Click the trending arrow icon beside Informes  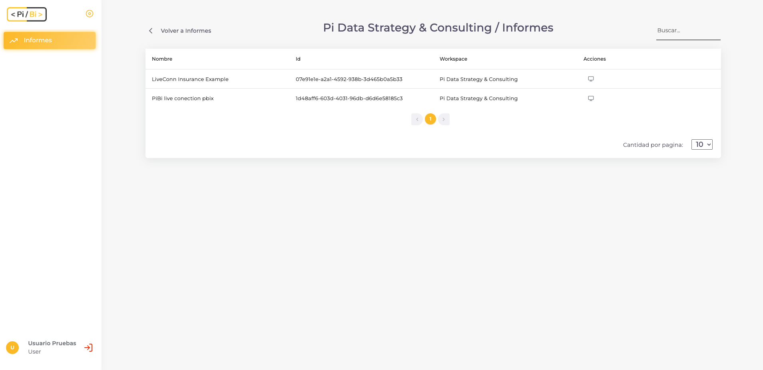[x=14, y=40]
